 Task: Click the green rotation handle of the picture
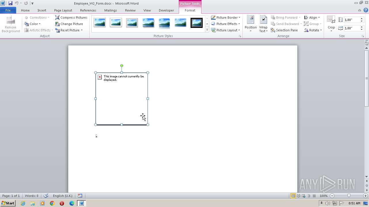pos(122,66)
